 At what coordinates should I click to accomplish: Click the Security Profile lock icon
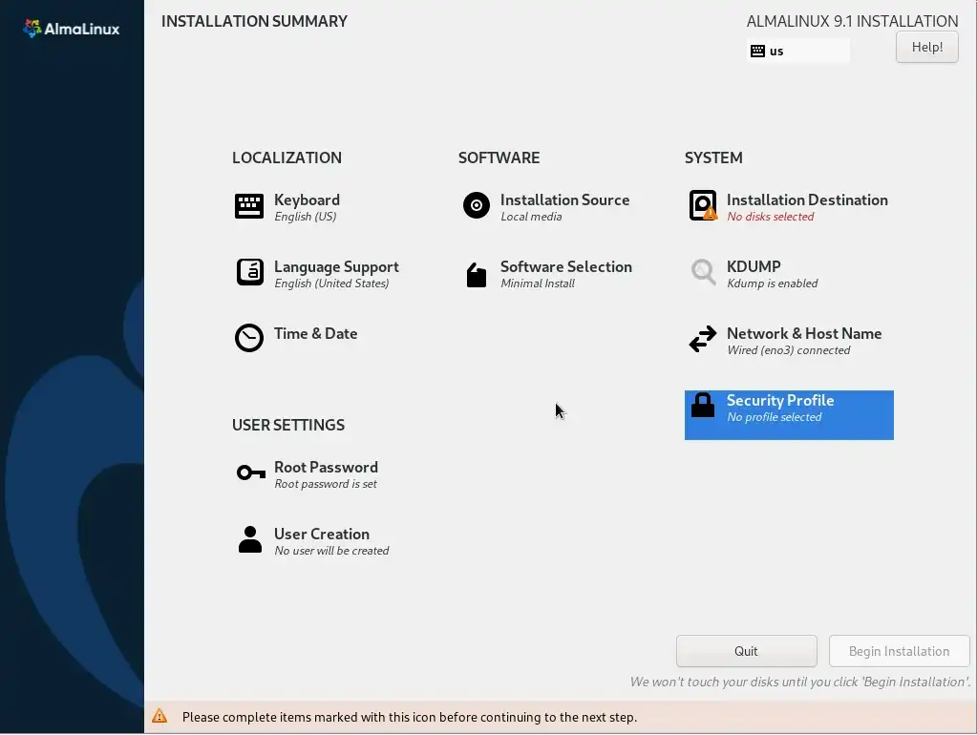[703, 405]
